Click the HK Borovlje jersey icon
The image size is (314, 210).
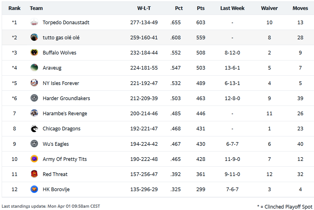tap(34, 189)
